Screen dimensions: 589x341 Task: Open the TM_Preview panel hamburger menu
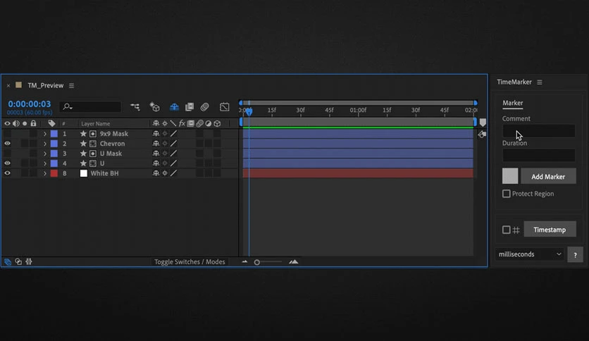[71, 86]
